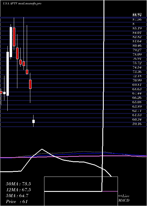Click the 'USA APTV mail.munafa.pro' chart title
Image resolution: width=147 pixels, height=206 pixels.
point(22,4)
